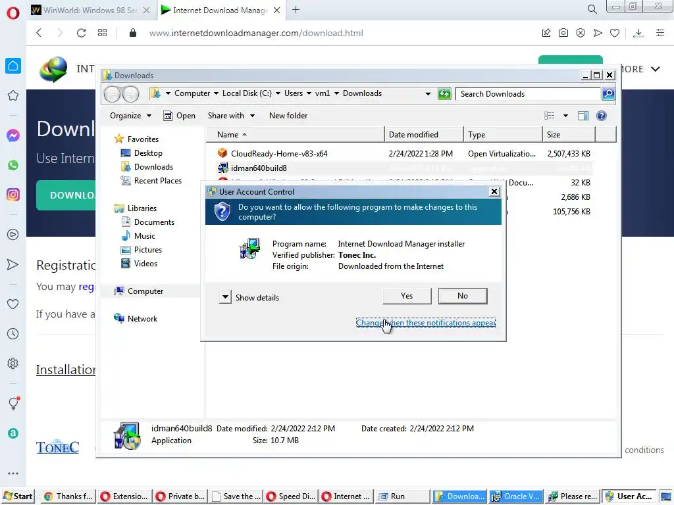Image resolution: width=674 pixels, height=505 pixels.
Task: Open the view options dropdown arrow
Action: pyautogui.click(x=565, y=116)
